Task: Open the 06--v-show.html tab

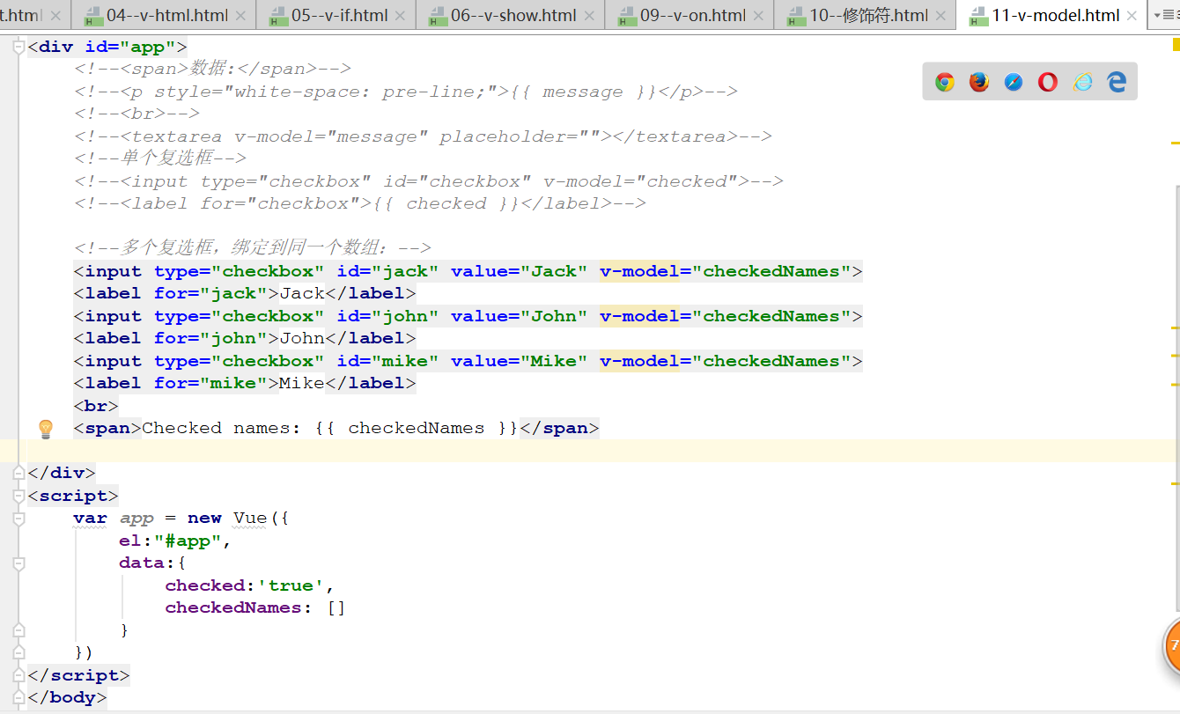Action: coord(514,16)
